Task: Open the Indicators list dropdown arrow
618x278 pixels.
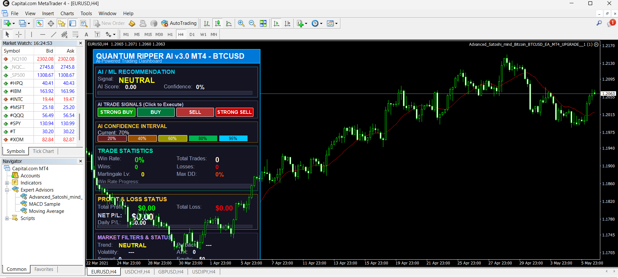Action: 306,23
